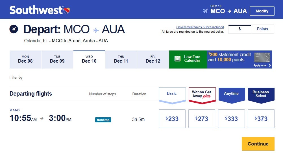The width and height of the screenshot is (283, 161).
Task: Click the Southwest heart logo
Action: pyautogui.click(x=67, y=11)
